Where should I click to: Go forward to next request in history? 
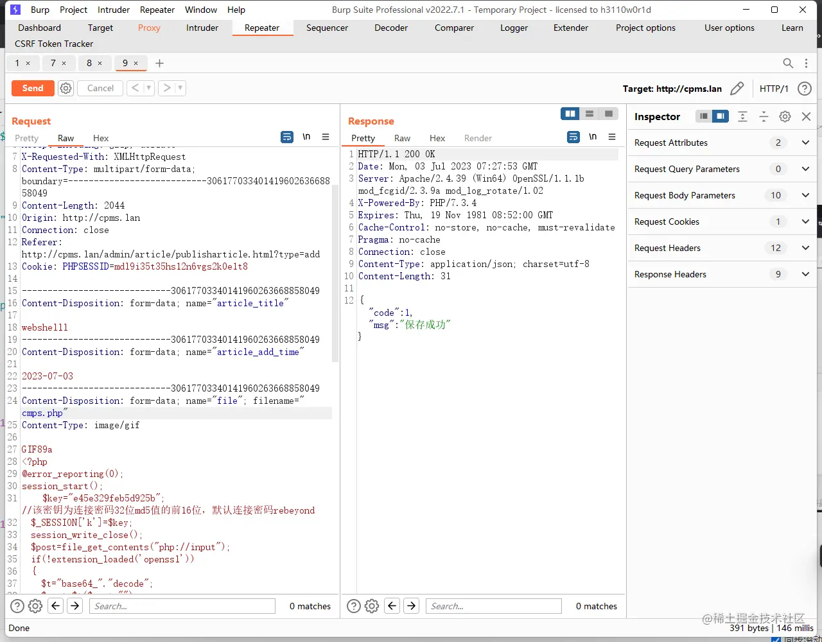point(166,88)
